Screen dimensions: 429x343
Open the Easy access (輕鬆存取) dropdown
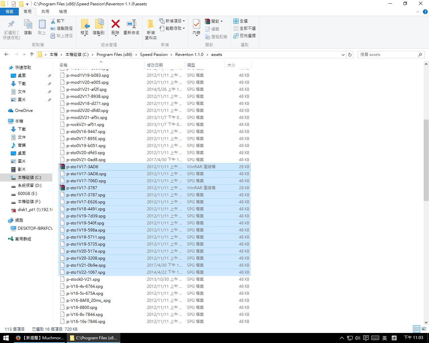(x=172, y=28)
